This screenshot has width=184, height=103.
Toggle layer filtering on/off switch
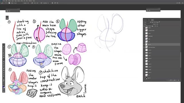160,22
